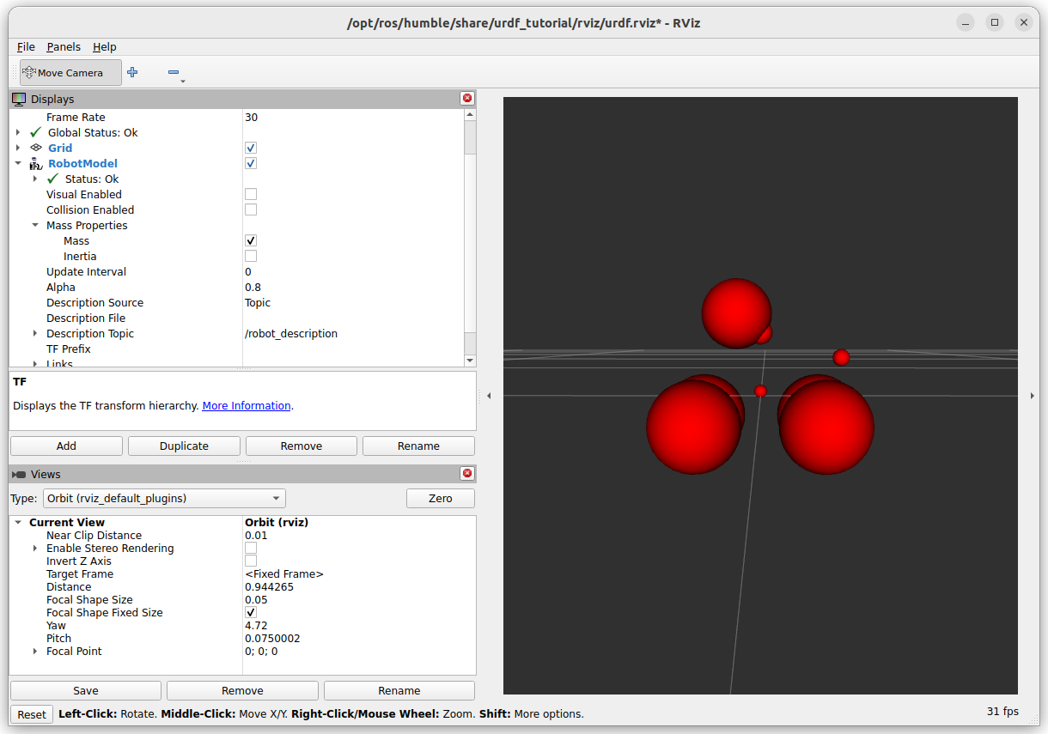Open the File menu
Viewport: 1048px width, 734px height.
pyautogui.click(x=26, y=47)
